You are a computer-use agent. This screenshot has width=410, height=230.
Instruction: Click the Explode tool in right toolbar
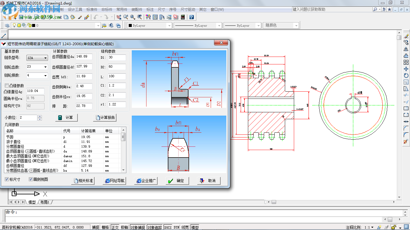pyautogui.click(x=406, y=141)
